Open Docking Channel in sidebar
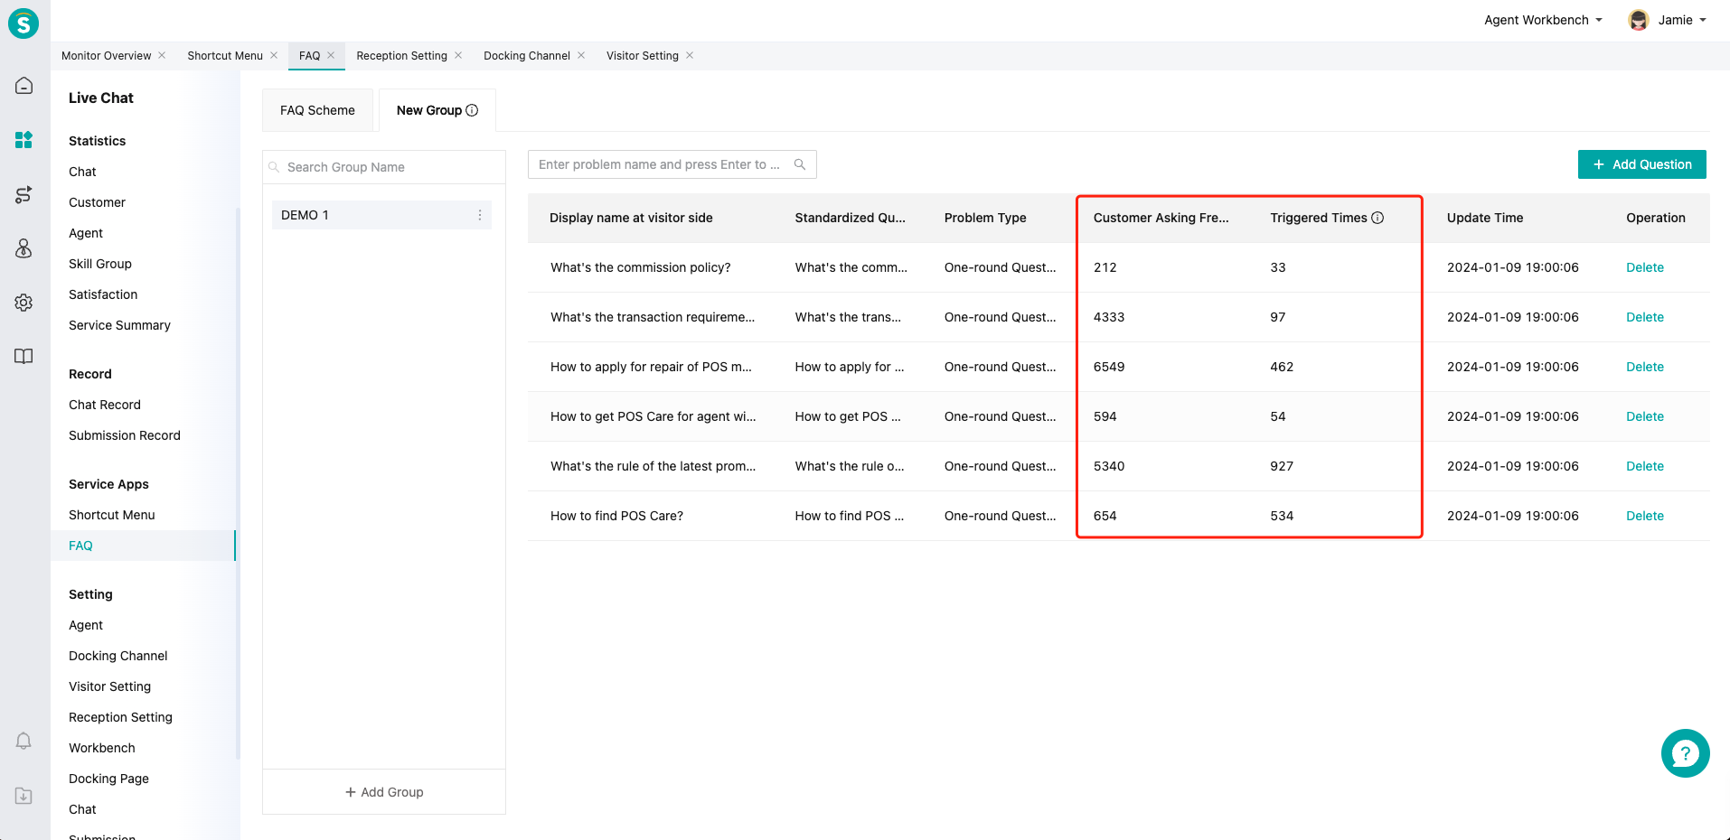This screenshot has width=1730, height=840. point(118,656)
